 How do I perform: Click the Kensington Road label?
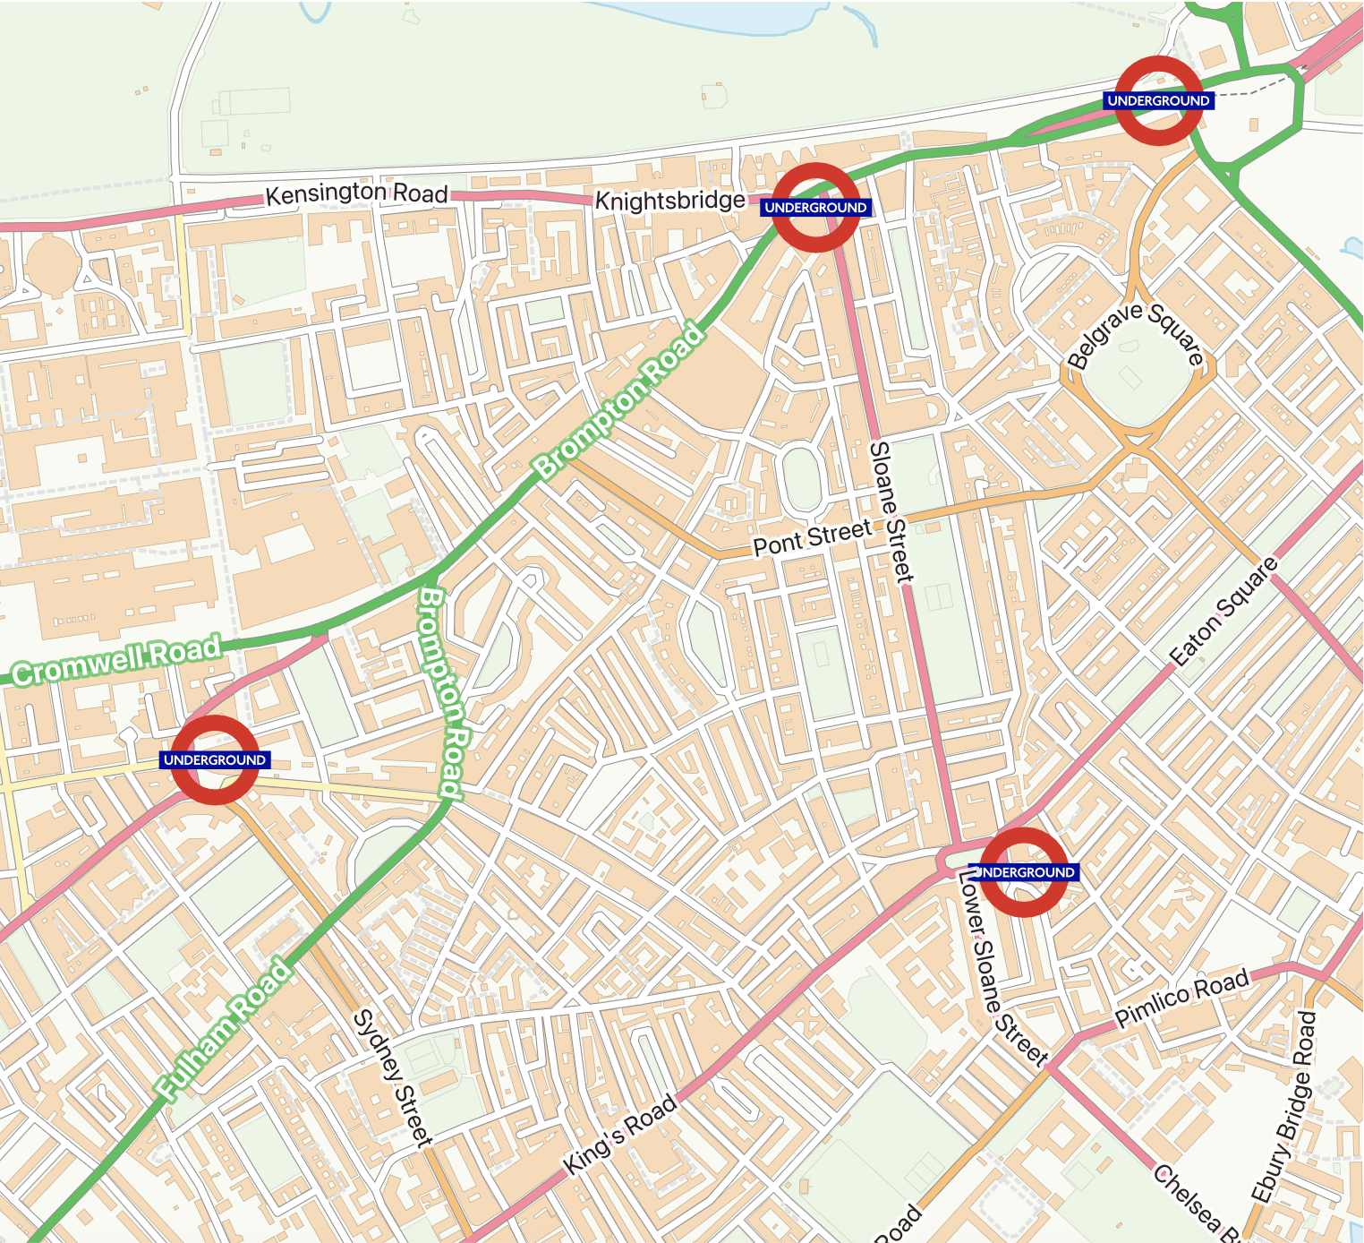click(356, 193)
